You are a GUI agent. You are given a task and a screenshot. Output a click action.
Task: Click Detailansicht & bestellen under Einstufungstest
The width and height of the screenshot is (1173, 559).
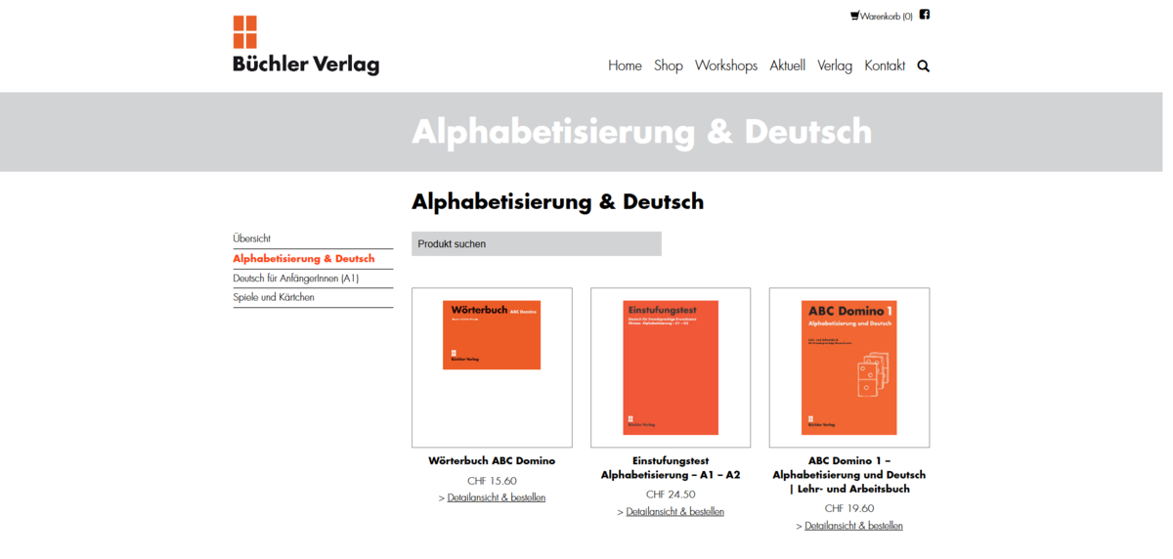tap(674, 511)
